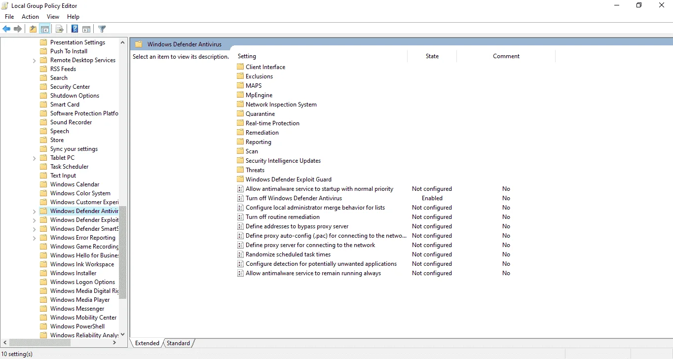Select Task Scheduler in the tree
This screenshot has width=673, height=359.
coord(70,167)
